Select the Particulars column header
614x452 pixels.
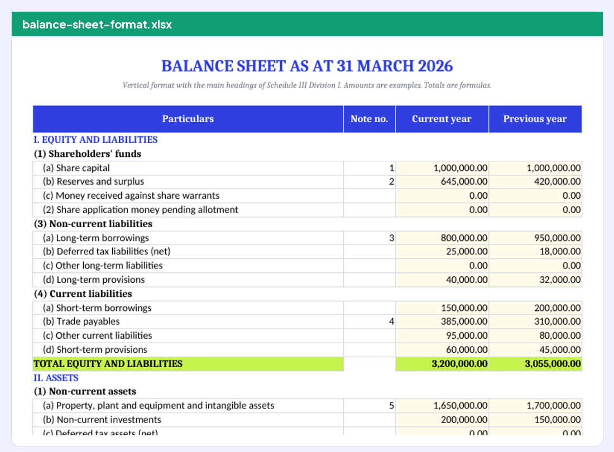188,119
